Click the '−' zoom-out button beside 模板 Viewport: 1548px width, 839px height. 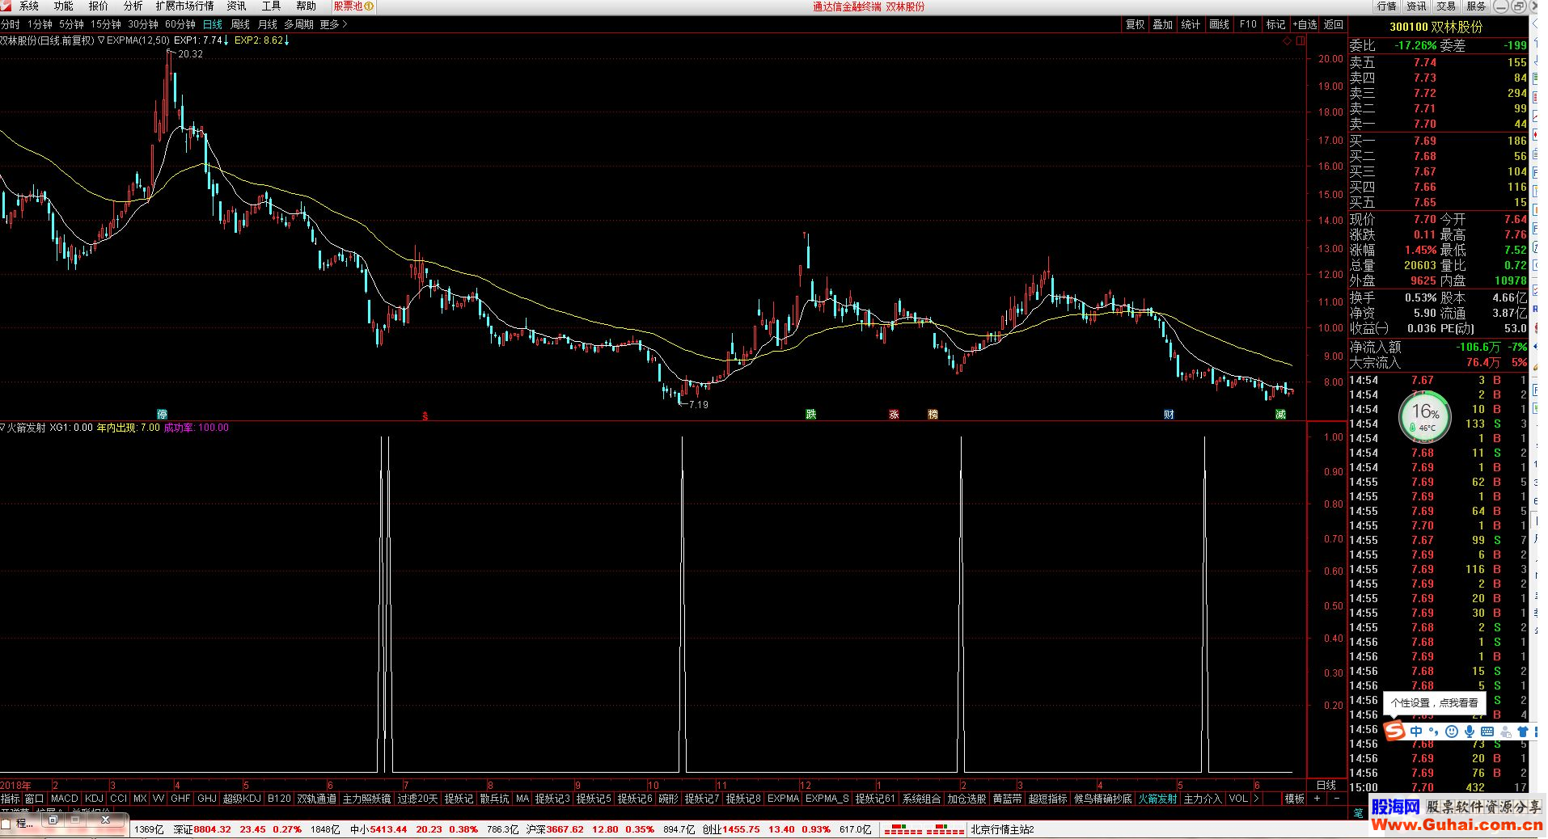(x=1336, y=799)
